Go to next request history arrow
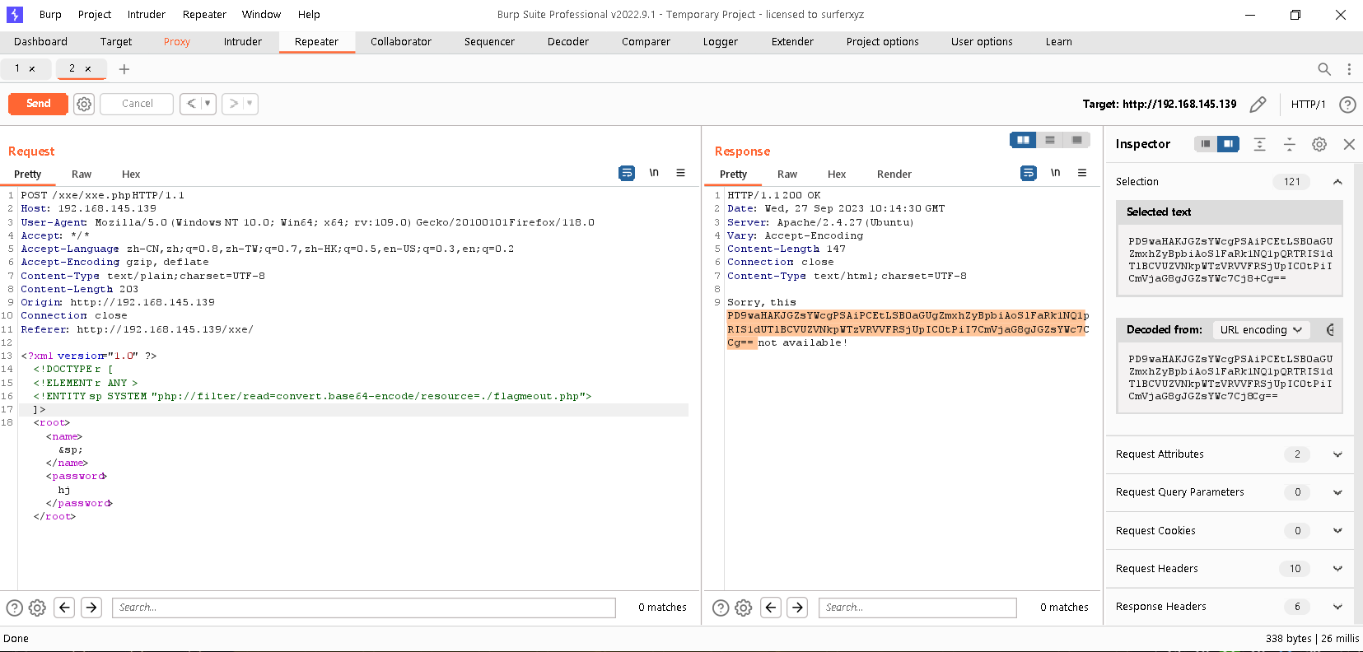 point(234,104)
